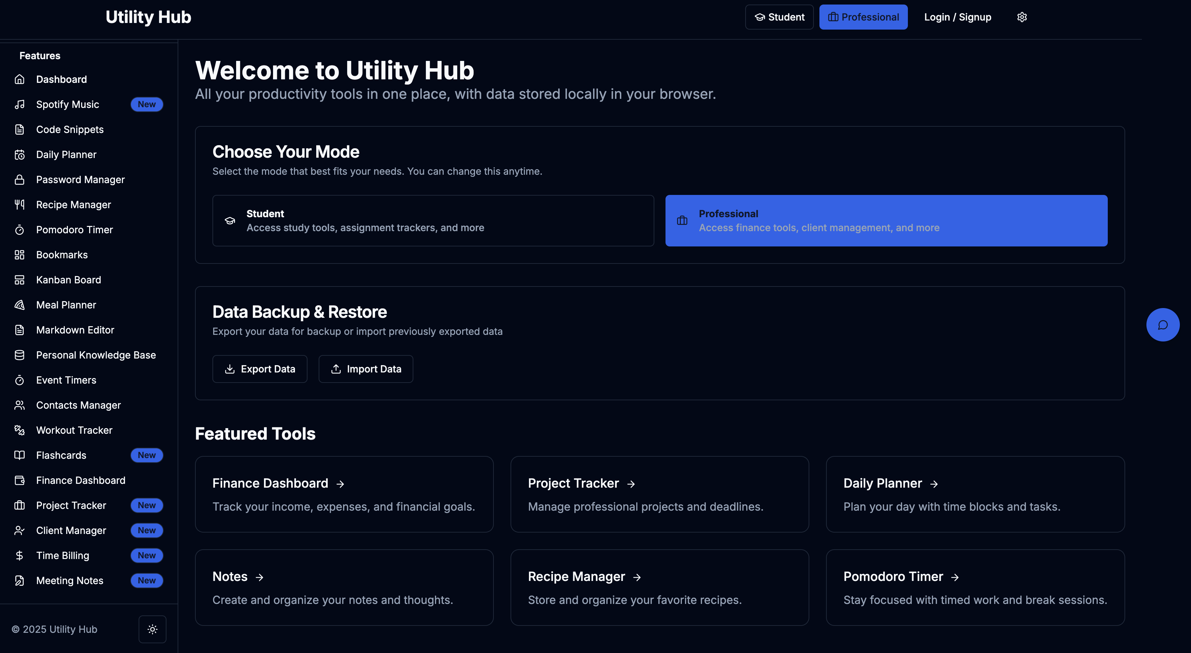Click the Recipe Manager utensils icon

[x=20, y=205]
